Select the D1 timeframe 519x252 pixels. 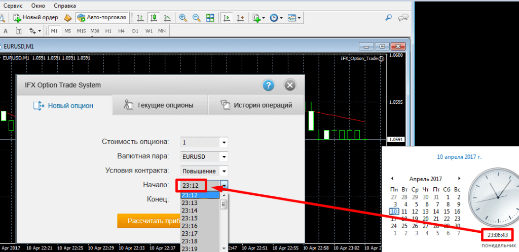(135, 31)
